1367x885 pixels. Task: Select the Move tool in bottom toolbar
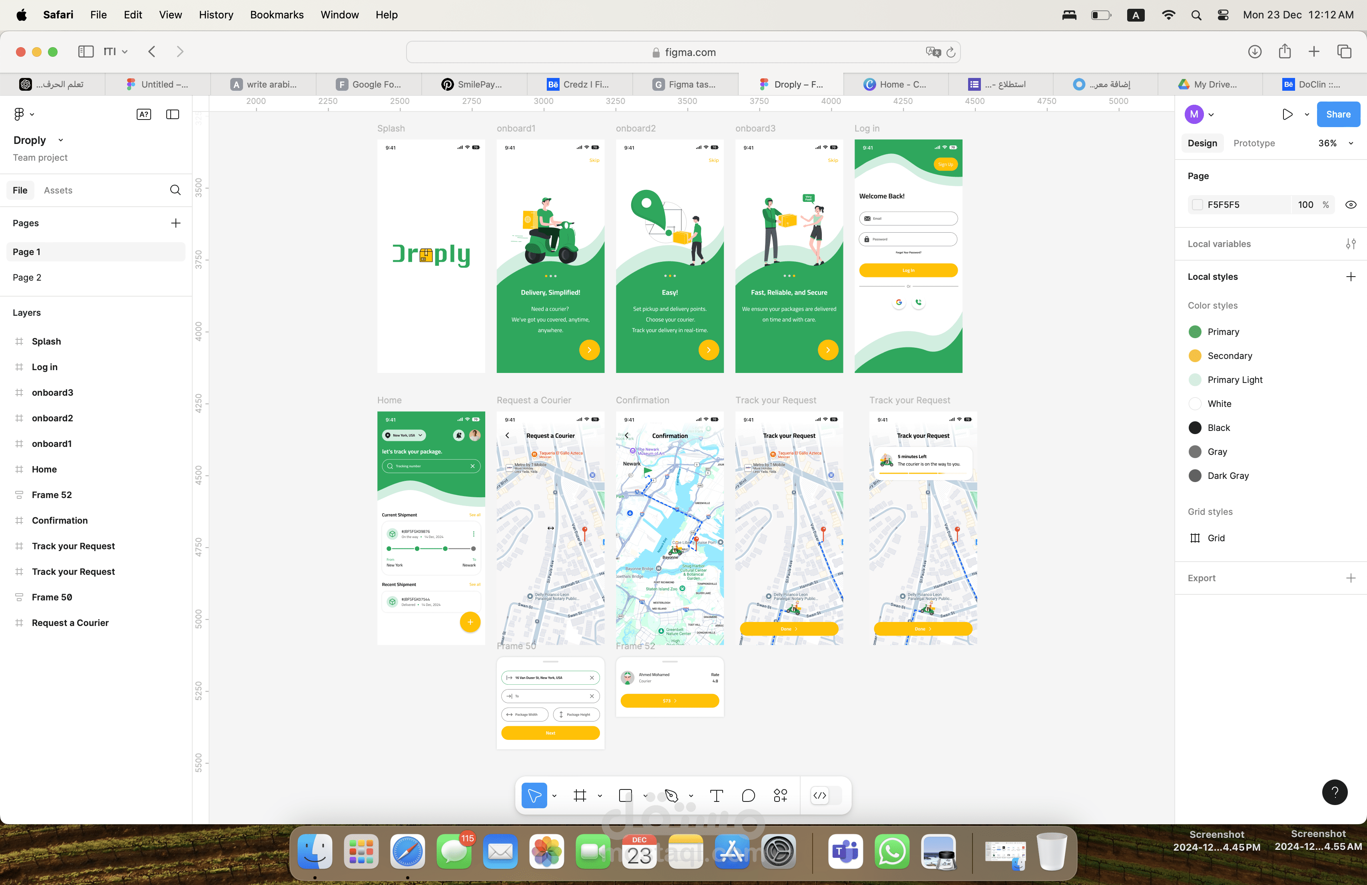pos(534,795)
